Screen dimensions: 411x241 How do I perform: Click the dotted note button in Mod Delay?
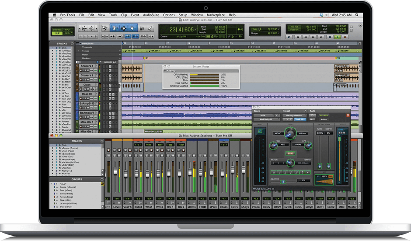pos(308,173)
